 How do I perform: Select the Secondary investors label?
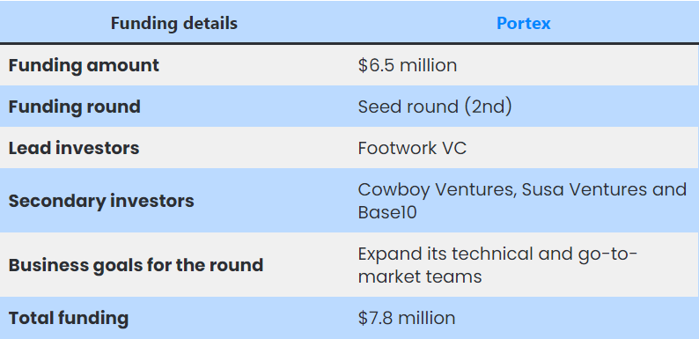coord(101,201)
